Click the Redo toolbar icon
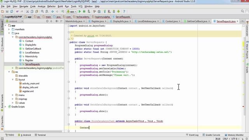This screenshot has width=249, height=140. [22, 11]
